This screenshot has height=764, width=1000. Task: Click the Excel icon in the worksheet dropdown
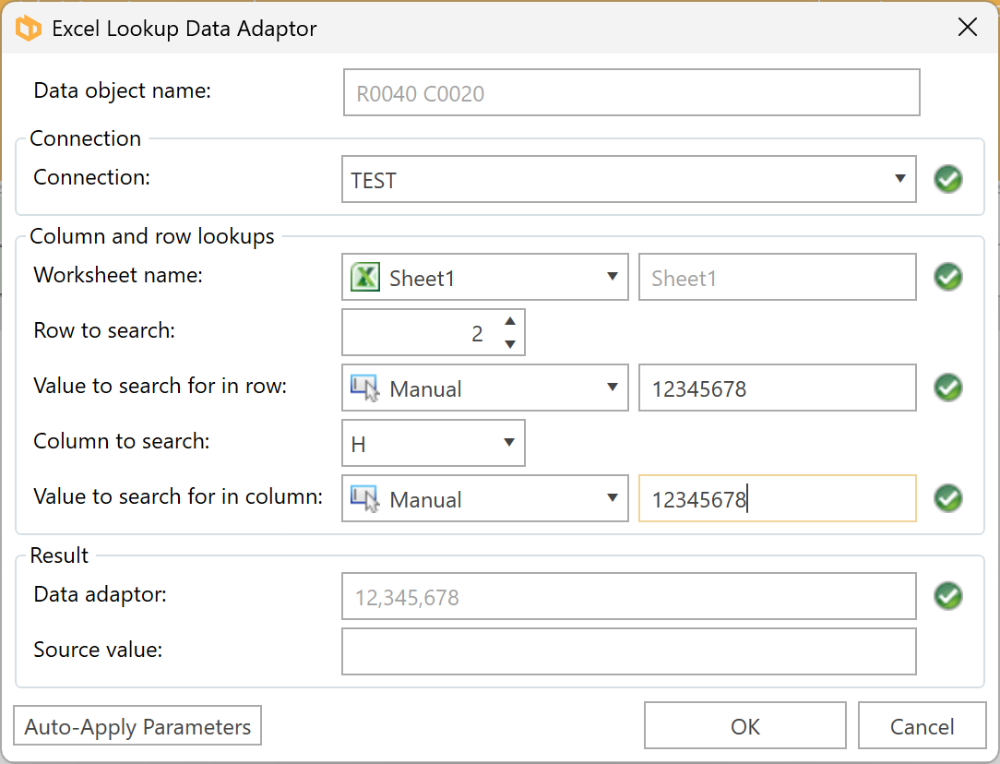pos(365,278)
